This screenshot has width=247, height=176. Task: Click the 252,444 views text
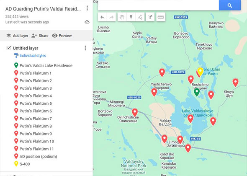coord(17,17)
